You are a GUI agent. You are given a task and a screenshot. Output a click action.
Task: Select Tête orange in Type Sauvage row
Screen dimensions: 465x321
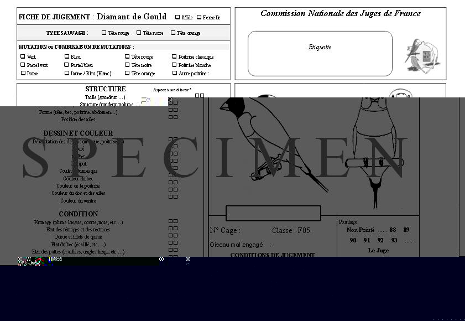173,33
